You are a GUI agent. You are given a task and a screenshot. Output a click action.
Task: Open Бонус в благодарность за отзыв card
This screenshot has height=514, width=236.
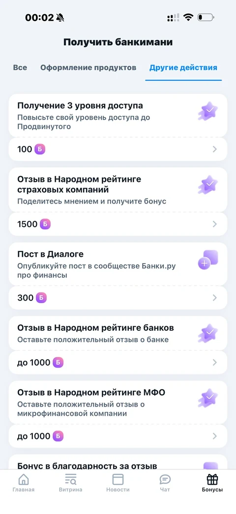coord(118,462)
